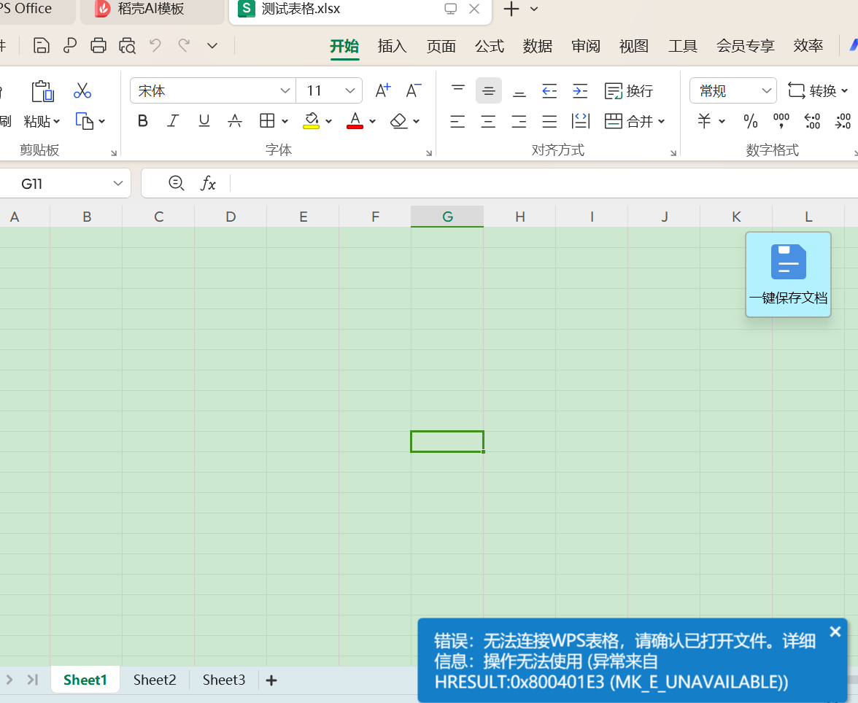
Task: Click the Save icon in quick toolbar
Action: 42,46
